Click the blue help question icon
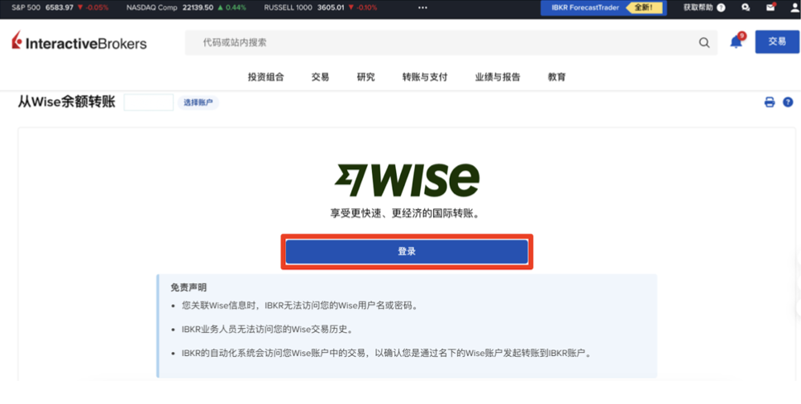The width and height of the screenshot is (801, 404). pyautogui.click(x=788, y=102)
